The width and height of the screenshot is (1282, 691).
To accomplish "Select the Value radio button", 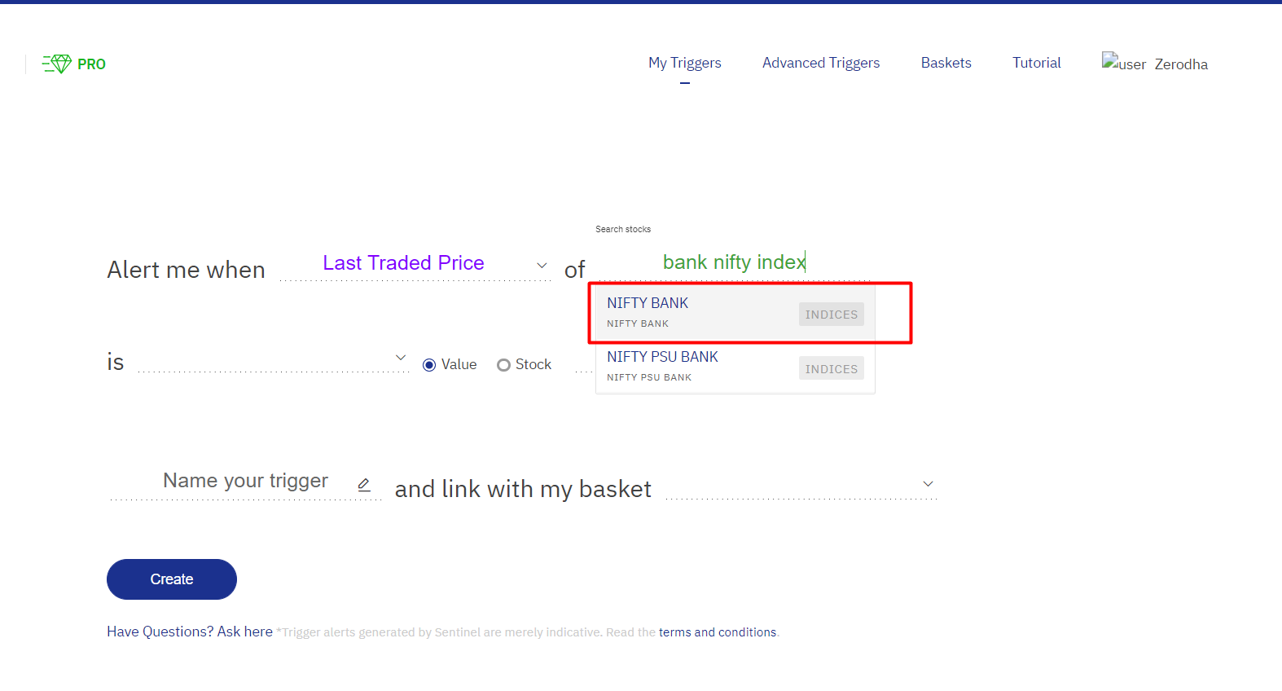I will [429, 365].
